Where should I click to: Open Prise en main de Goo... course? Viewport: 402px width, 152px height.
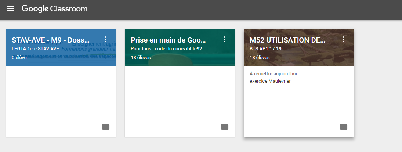(x=168, y=40)
